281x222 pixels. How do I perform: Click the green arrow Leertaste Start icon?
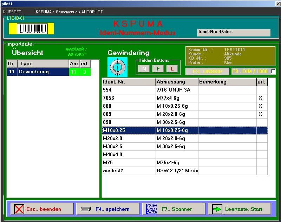point(218,209)
